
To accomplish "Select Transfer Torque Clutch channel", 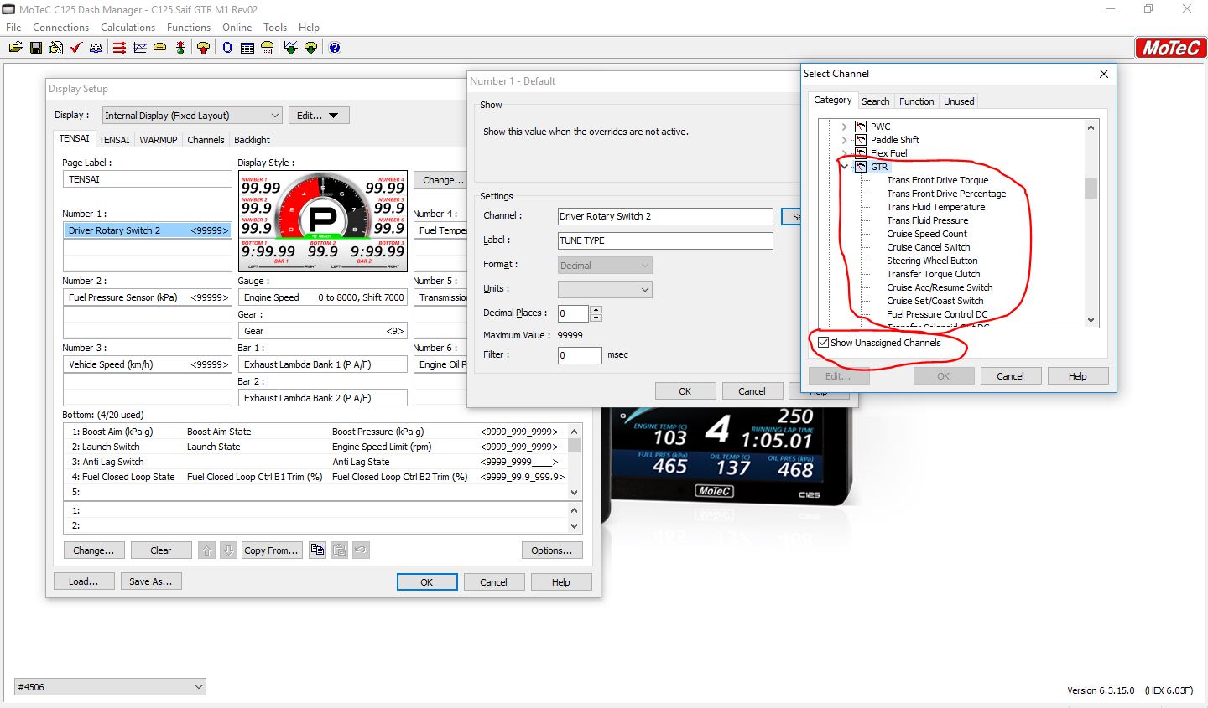I will (x=934, y=274).
